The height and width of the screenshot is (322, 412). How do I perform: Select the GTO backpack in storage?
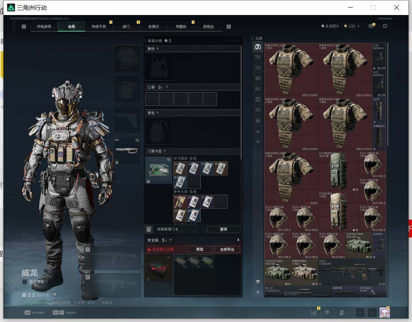click(x=339, y=171)
